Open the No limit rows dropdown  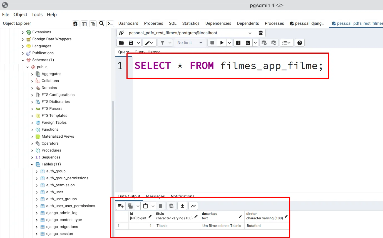click(190, 43)
